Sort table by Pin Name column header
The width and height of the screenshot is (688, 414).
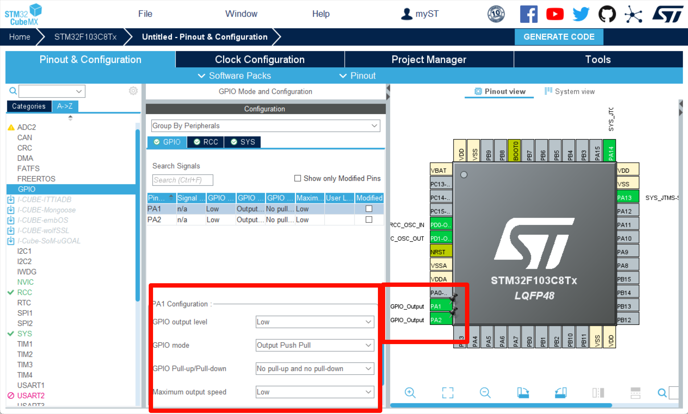point(161,198)
